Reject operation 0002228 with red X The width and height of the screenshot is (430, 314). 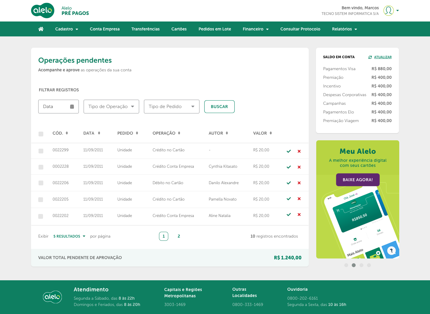(x=299, y=167)
